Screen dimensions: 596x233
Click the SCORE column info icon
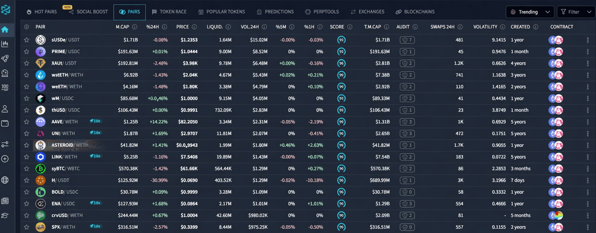coord(350,27)
